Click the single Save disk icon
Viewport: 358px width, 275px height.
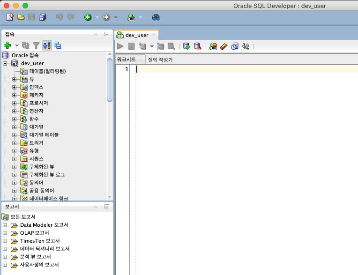click(x=31, y=17)
